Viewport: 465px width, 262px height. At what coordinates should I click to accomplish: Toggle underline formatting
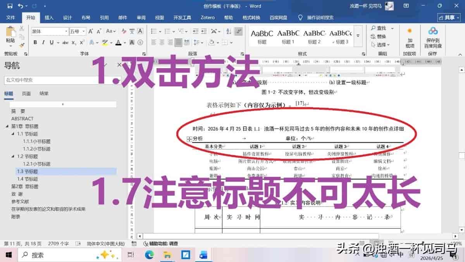[x=51, y=43]
